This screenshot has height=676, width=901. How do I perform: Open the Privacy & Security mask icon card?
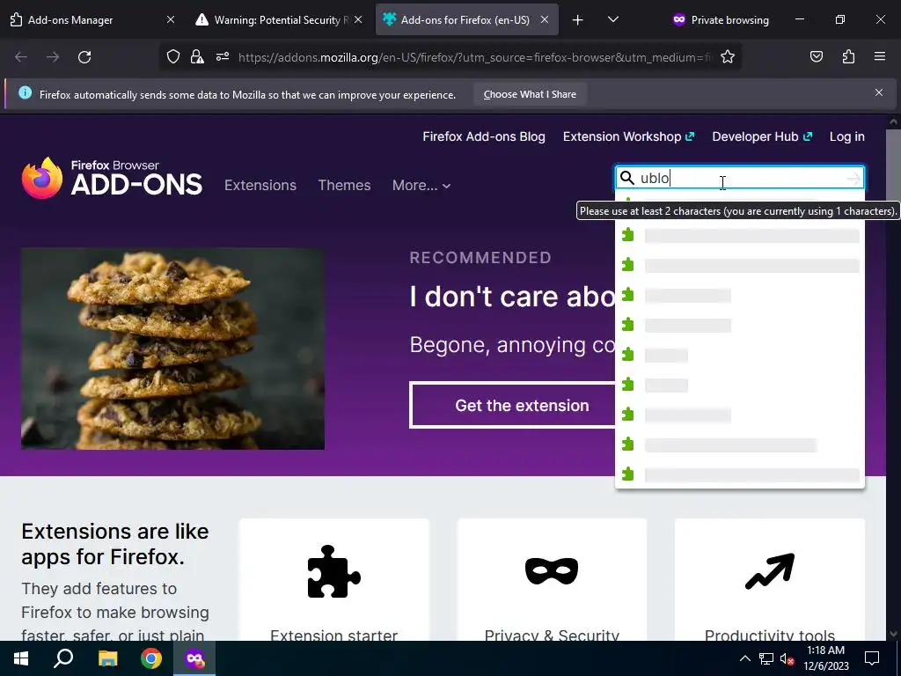pyautogui.click(x=552, y=570)
